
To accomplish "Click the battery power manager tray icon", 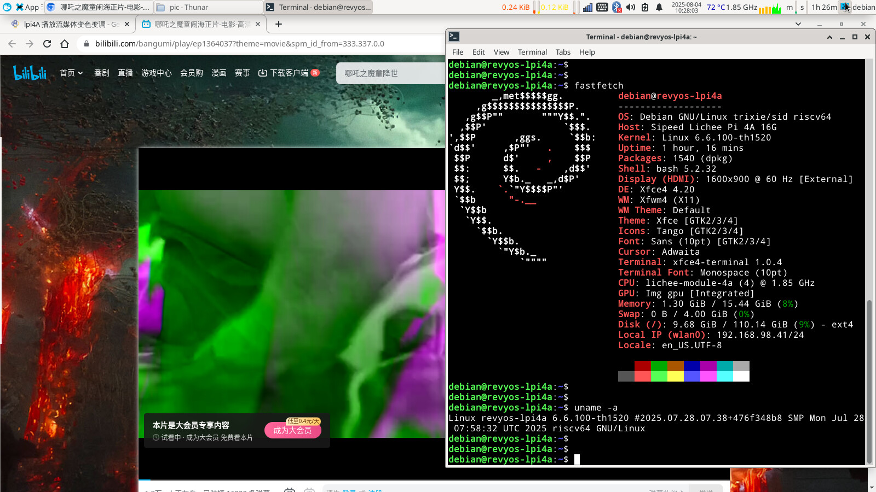I will 645,7.
